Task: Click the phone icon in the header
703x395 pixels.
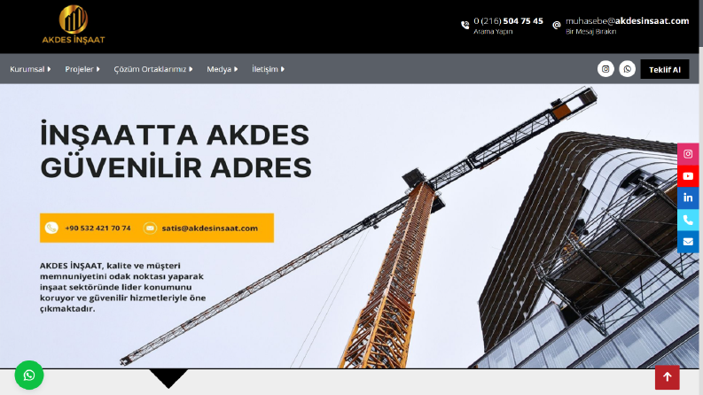Action: pos(465,25)
